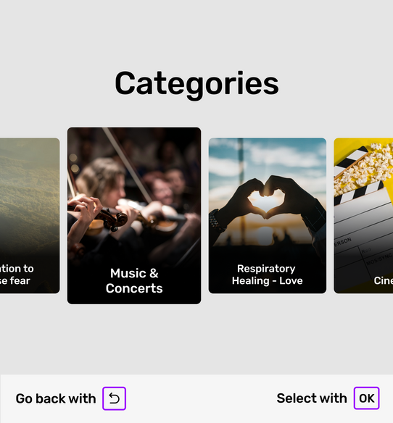The image size is (393, 423).
Task: Click the "Cine" truncated card label
Action: coord(384,280)
